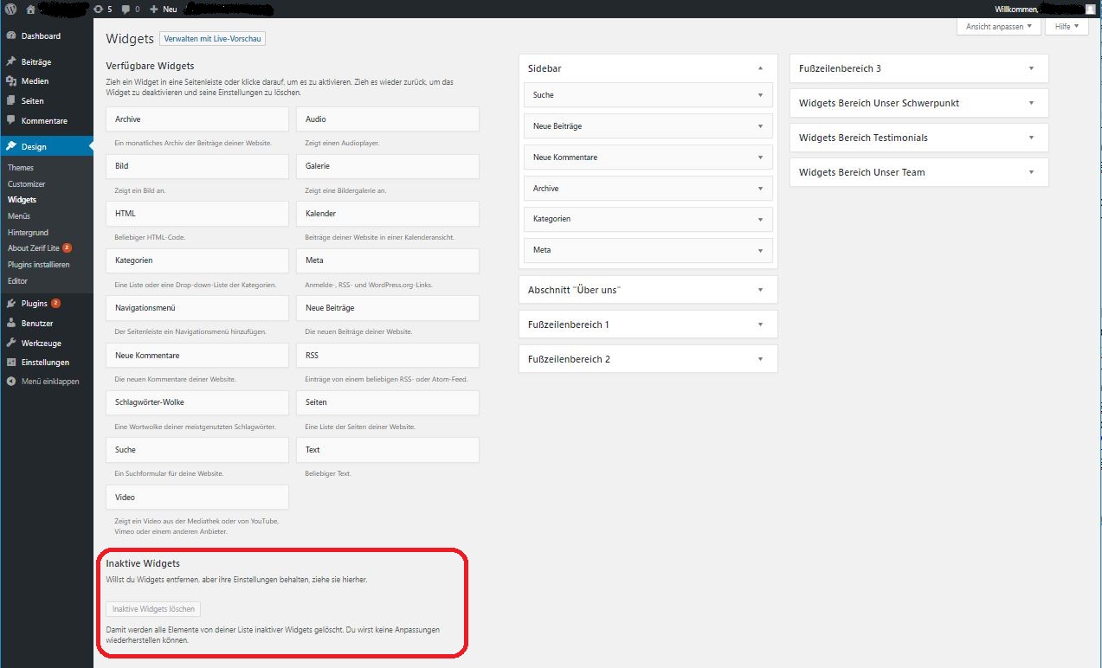The height and width of the screenshot is (668, 1102).
Task: Click Inaktive Widgets löschen button
Action: [153, 609]
